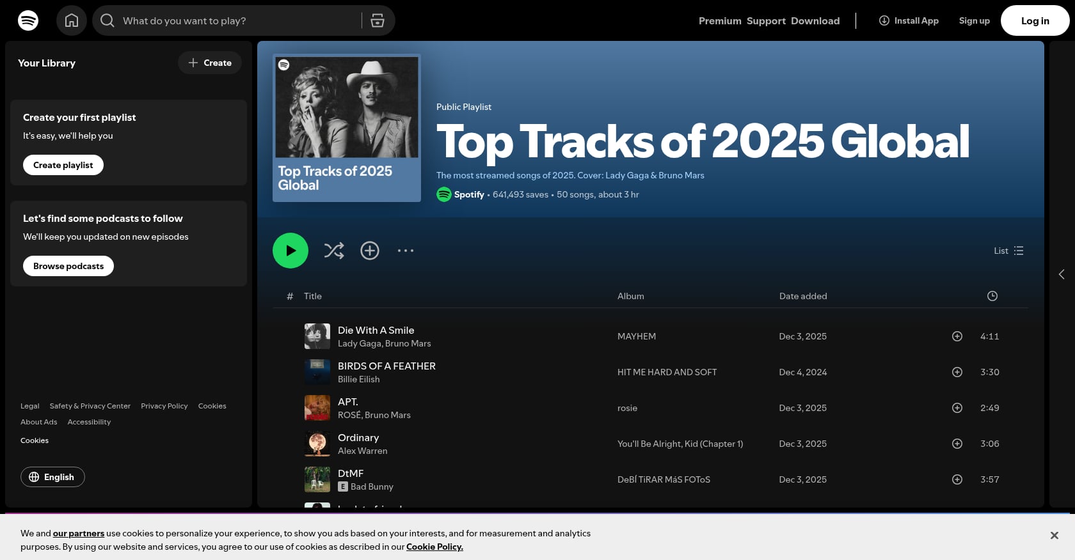Click the Install App download icon
The height and width of the screenshot is (560, 1075).
click(884, 20)
